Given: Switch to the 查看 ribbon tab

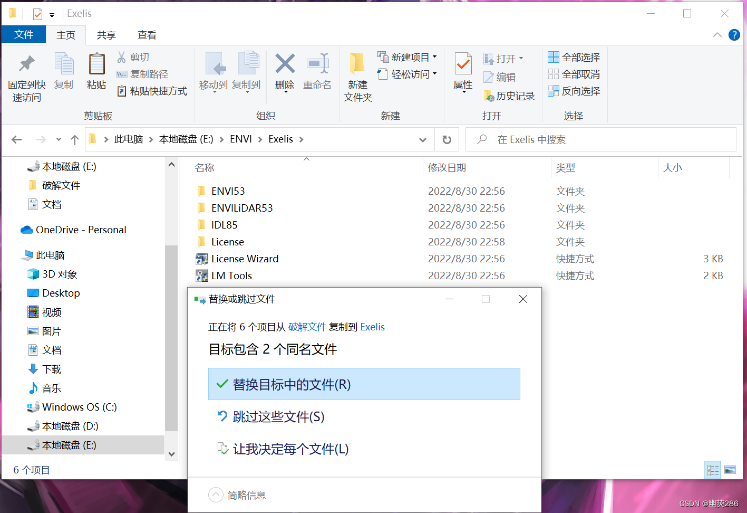Looking at the screenshot, I should point(147,35).
